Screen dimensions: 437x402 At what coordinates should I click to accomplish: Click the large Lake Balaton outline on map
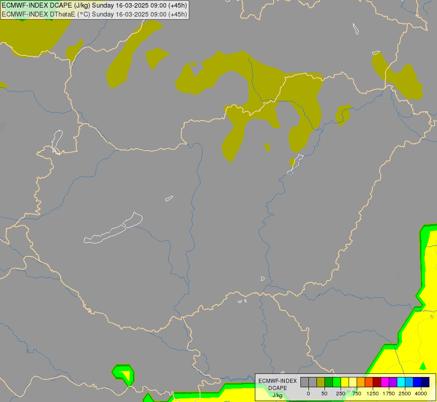pos(113,229)
